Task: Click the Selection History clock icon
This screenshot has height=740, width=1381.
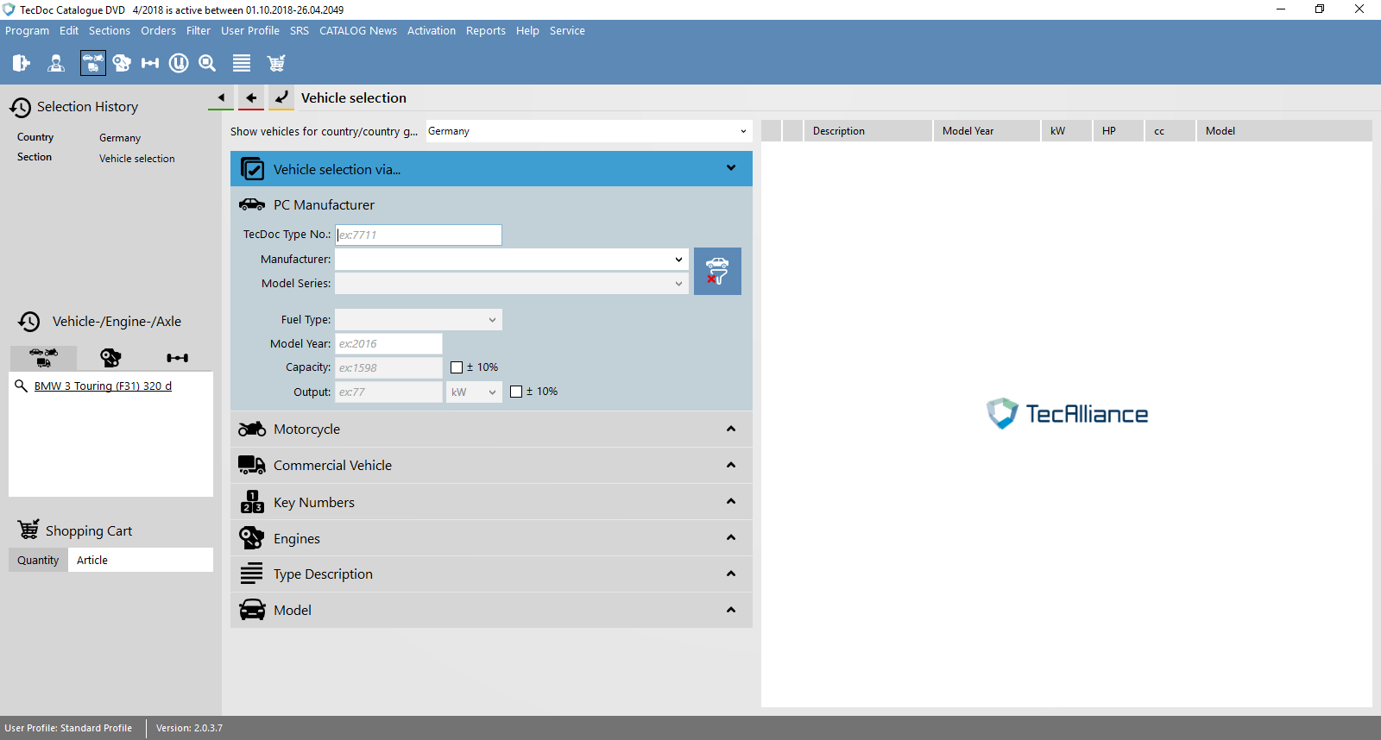Action: click(21, 108)
